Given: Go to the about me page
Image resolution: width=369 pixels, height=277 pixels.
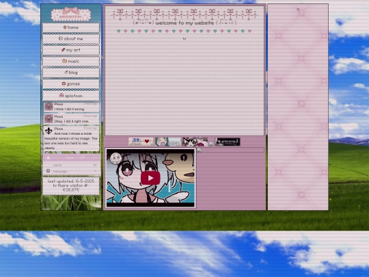Looking at the screenshot, I should pyautogui.click(x=71, y=38).
